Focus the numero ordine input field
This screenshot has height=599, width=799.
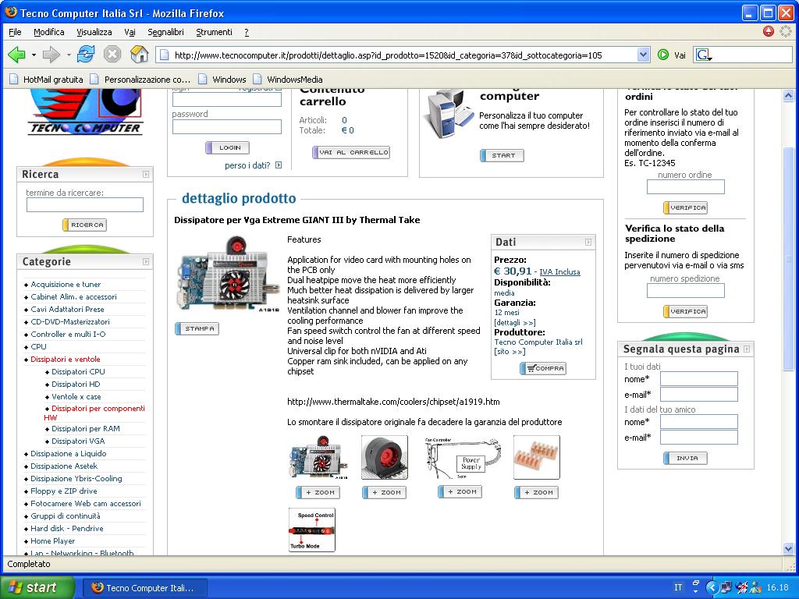click(x=685, y=187)
